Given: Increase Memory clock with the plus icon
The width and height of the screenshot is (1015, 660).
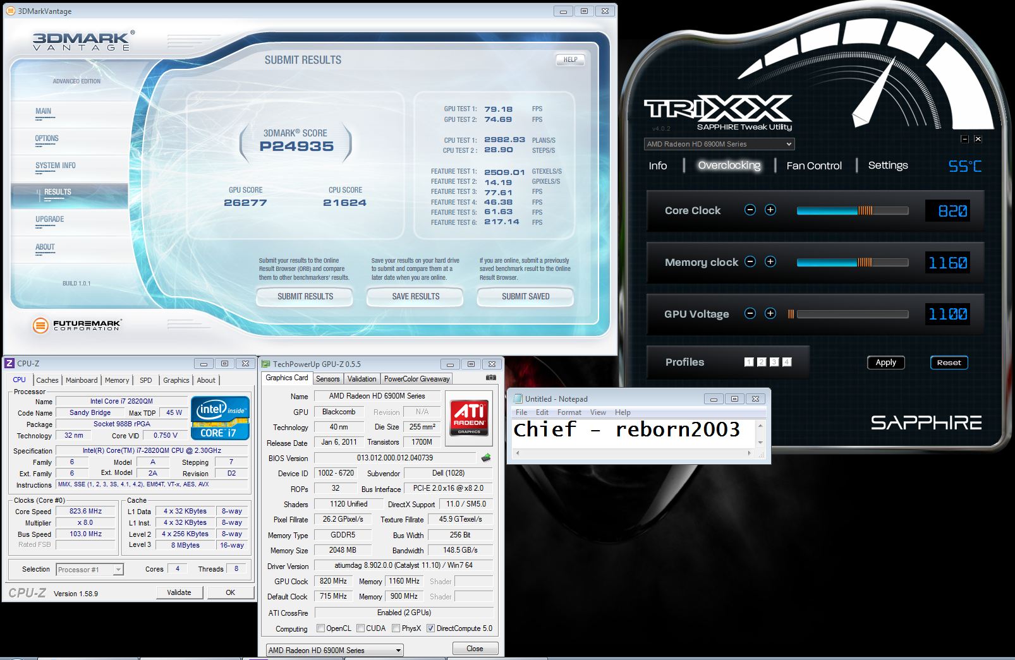Looking at the screenshot, I should click(x=770, y=262).
